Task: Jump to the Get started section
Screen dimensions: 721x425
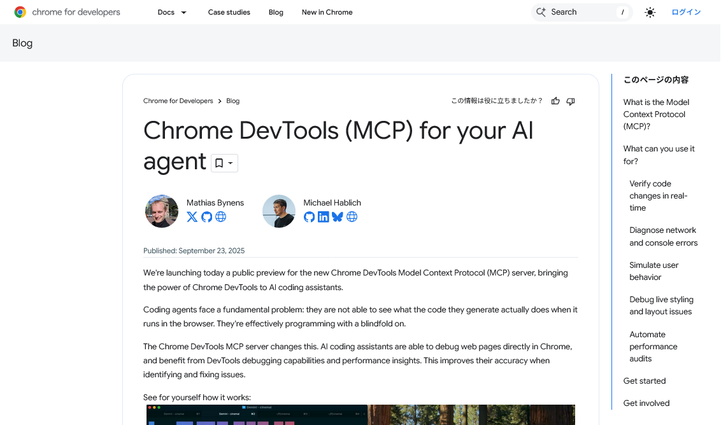Action: click(x=644, y=381)
